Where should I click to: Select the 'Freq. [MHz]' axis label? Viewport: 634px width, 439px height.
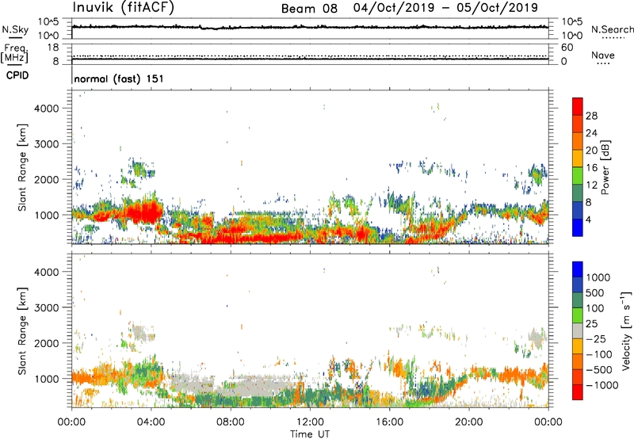click(x=14, y=53)
